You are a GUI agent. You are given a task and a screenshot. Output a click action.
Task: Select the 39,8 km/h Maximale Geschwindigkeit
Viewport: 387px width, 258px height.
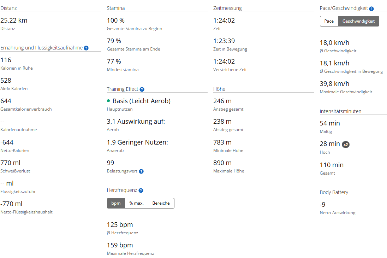[x=334, y=83]
